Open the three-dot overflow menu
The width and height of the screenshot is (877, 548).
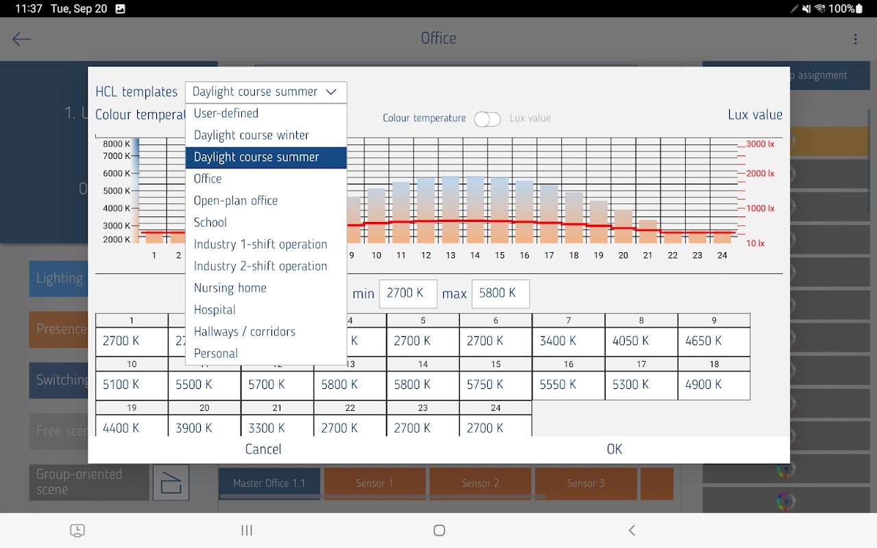click(855, 39)
